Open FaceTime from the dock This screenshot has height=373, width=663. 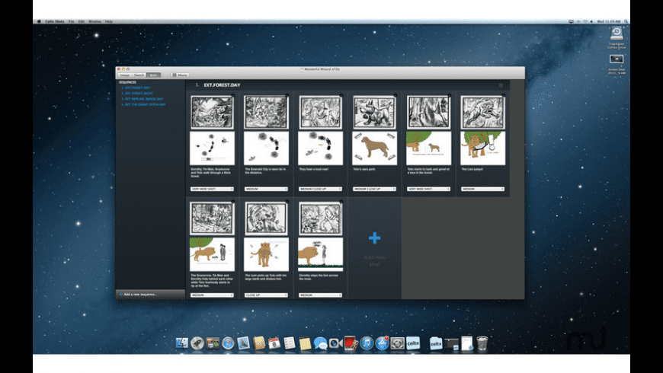pos(336,343)
